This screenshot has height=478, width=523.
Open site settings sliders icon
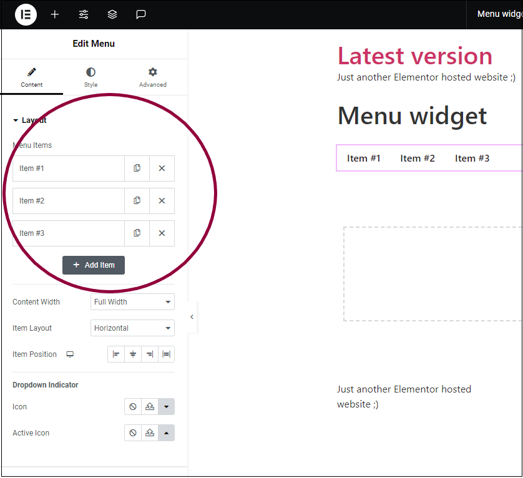84,14
